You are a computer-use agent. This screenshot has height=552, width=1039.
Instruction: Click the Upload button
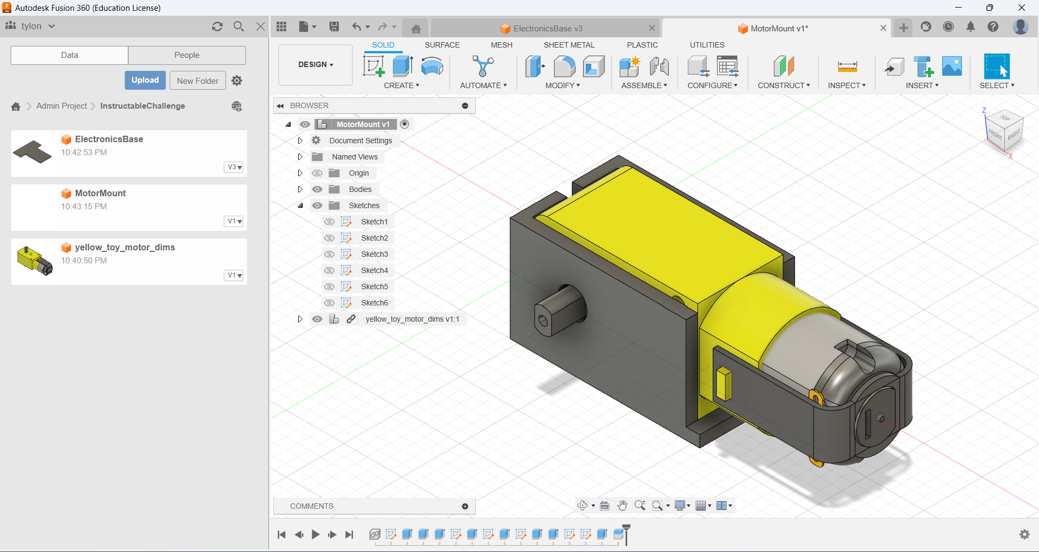(145, 80)
